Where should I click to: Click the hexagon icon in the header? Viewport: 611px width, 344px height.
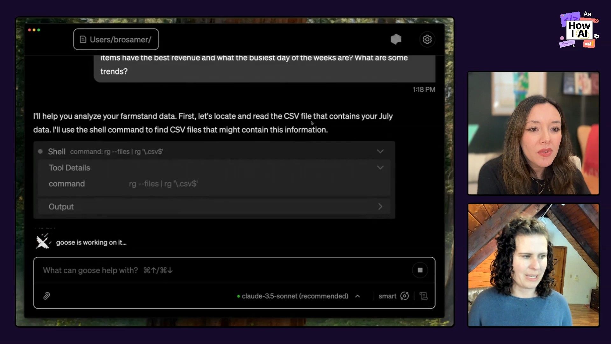click(396, 39)
